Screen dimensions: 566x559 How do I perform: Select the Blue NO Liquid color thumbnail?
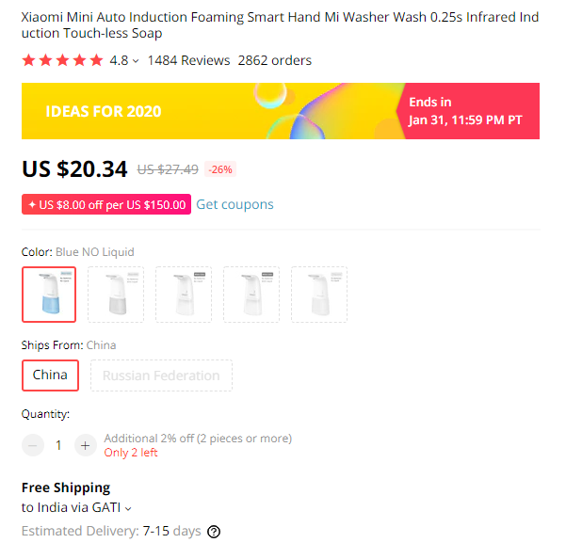coord(49,294)
